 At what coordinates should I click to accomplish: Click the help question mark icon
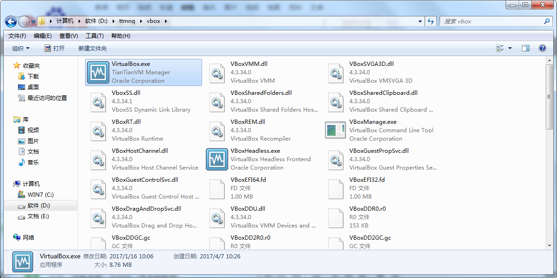tap(542, 48)
